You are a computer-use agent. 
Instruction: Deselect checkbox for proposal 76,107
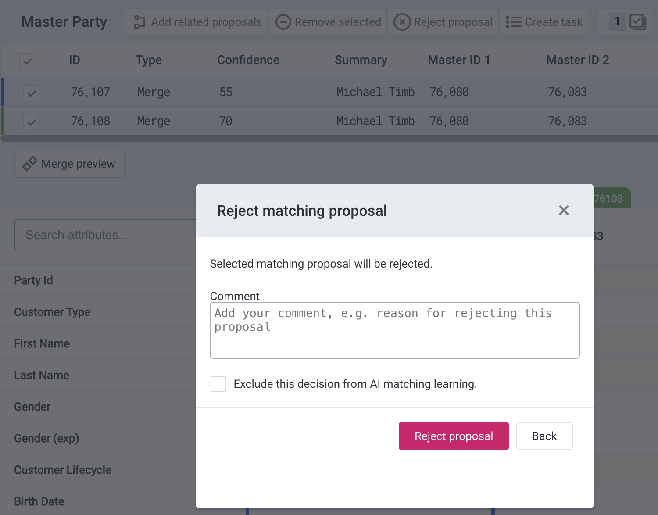pos(31,92)
